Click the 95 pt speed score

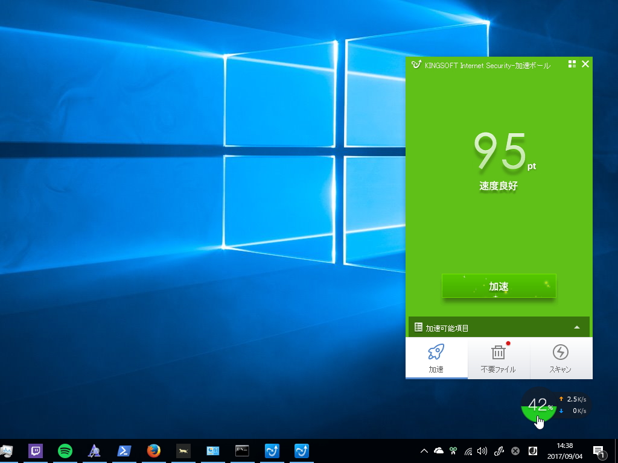coord(504,151)
